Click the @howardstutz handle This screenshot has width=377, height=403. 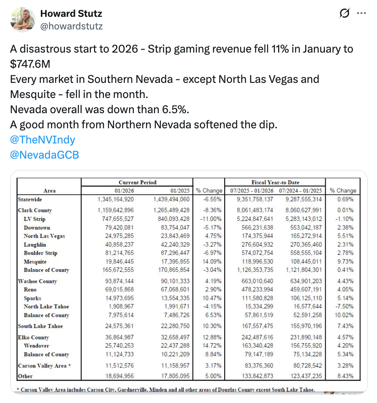[x=72, y=25]
